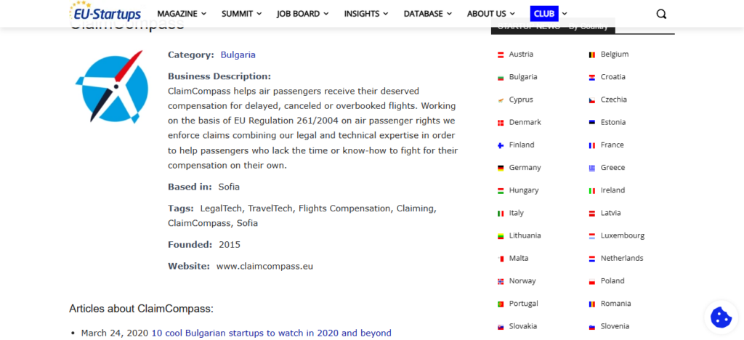Image resolution: width=744 pixels, height=340 pixels.
Task: Click the Estonia flag icon
Action: [591, 122]
